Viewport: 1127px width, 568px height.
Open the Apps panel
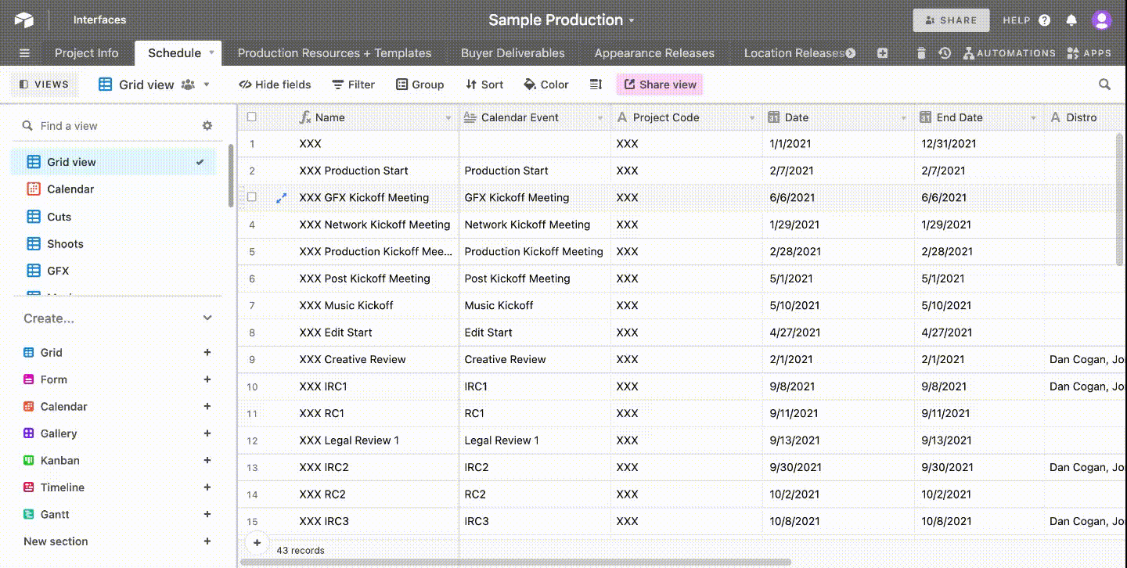click(1090, 52)
